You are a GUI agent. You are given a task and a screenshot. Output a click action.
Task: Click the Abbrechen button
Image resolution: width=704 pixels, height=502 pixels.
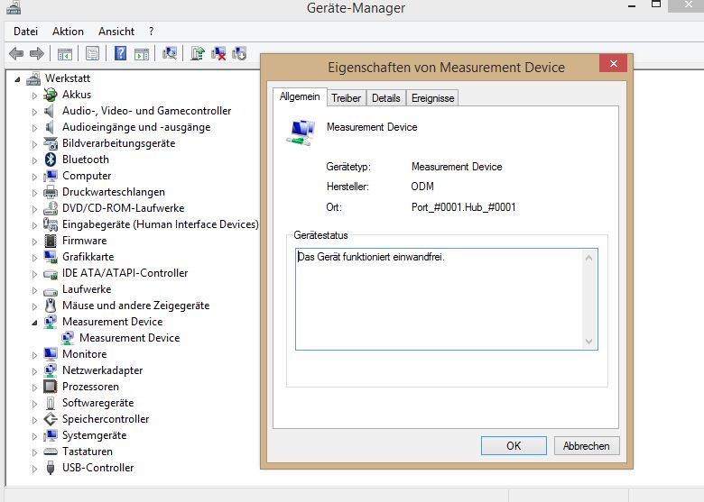(587, 445)
